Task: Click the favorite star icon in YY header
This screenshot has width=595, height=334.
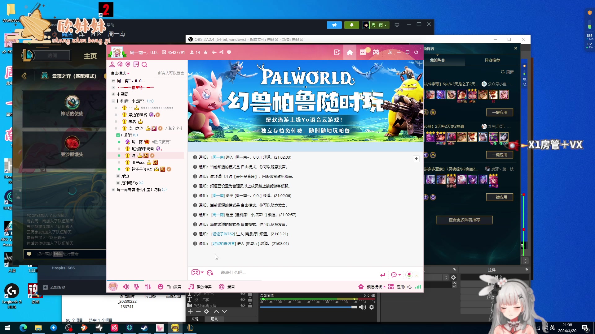Action: click(205, 52)
